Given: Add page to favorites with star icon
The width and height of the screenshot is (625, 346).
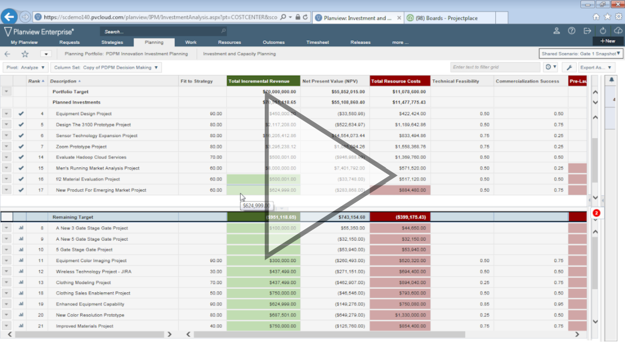Looking at the screenshot, I should pos(25,54).
